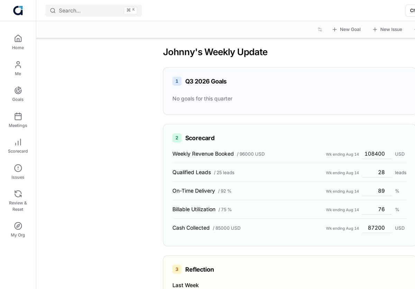The image size is (415, 289).
Task: Edit the Billable Utilization value 76
Action: pyautogui.click(x=377, y=209)
